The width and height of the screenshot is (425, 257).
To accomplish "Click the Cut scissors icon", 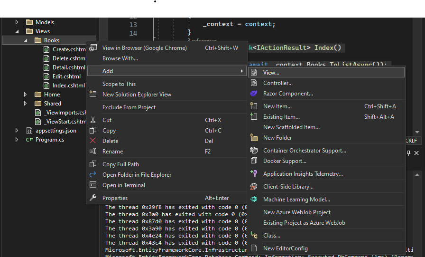I will (93, 120).
